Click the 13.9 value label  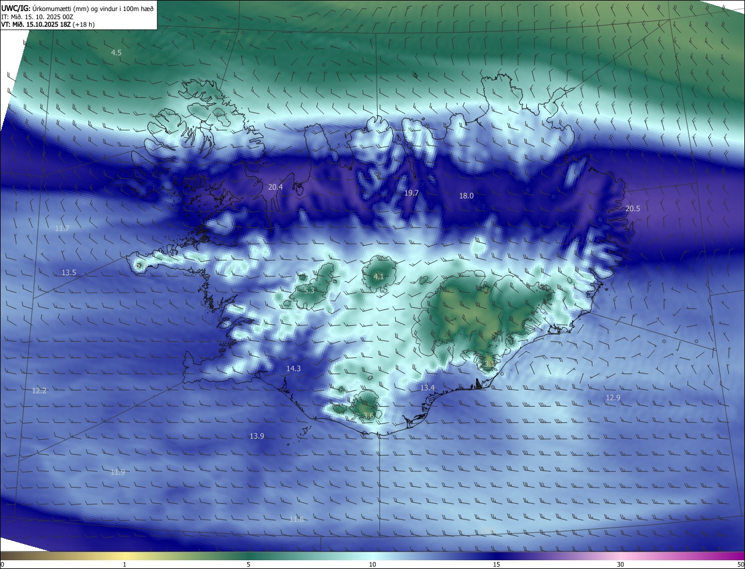point(257,436)
